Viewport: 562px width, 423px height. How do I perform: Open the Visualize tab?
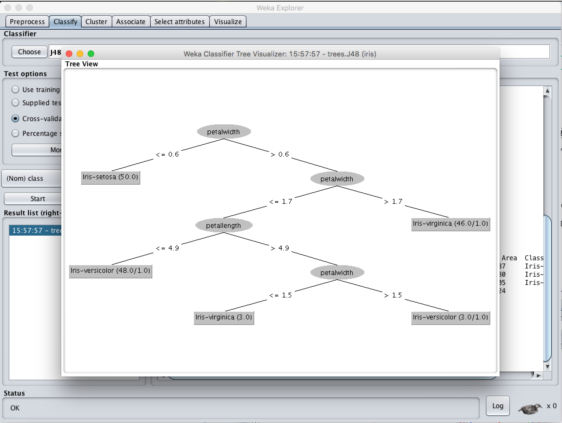point(228,22)
